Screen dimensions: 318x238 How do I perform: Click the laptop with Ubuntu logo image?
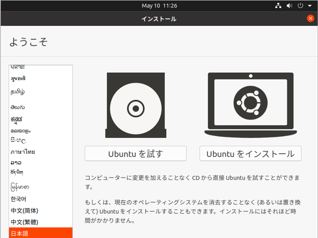pos(251,105)
